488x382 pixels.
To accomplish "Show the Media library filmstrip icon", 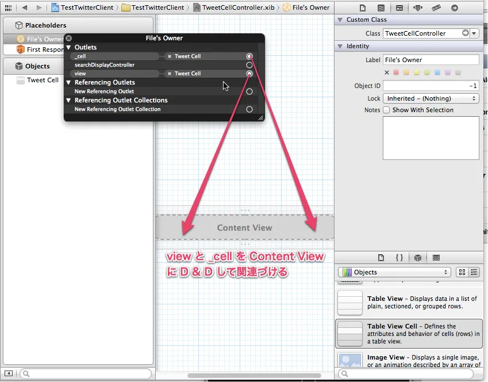I will coord(436,258).
